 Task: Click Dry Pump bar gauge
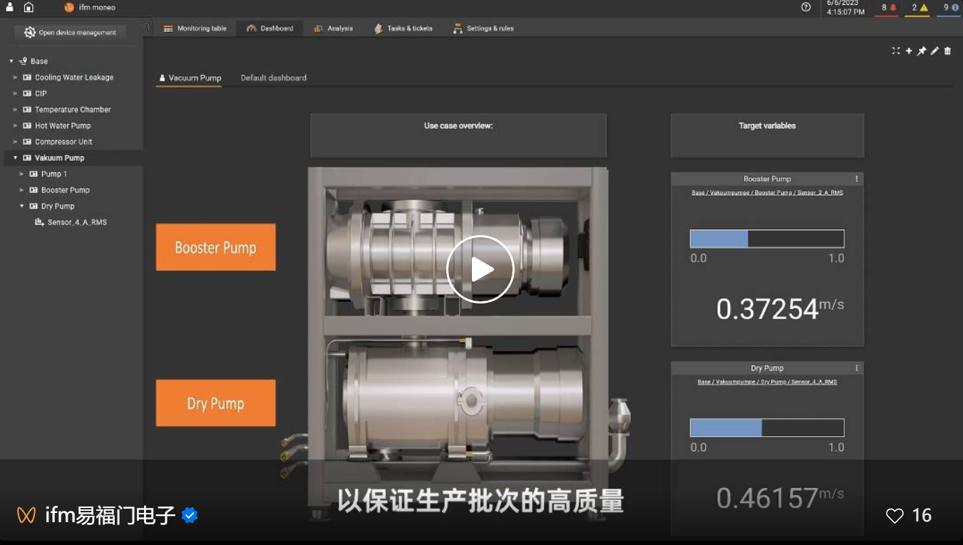coord(767,427)
